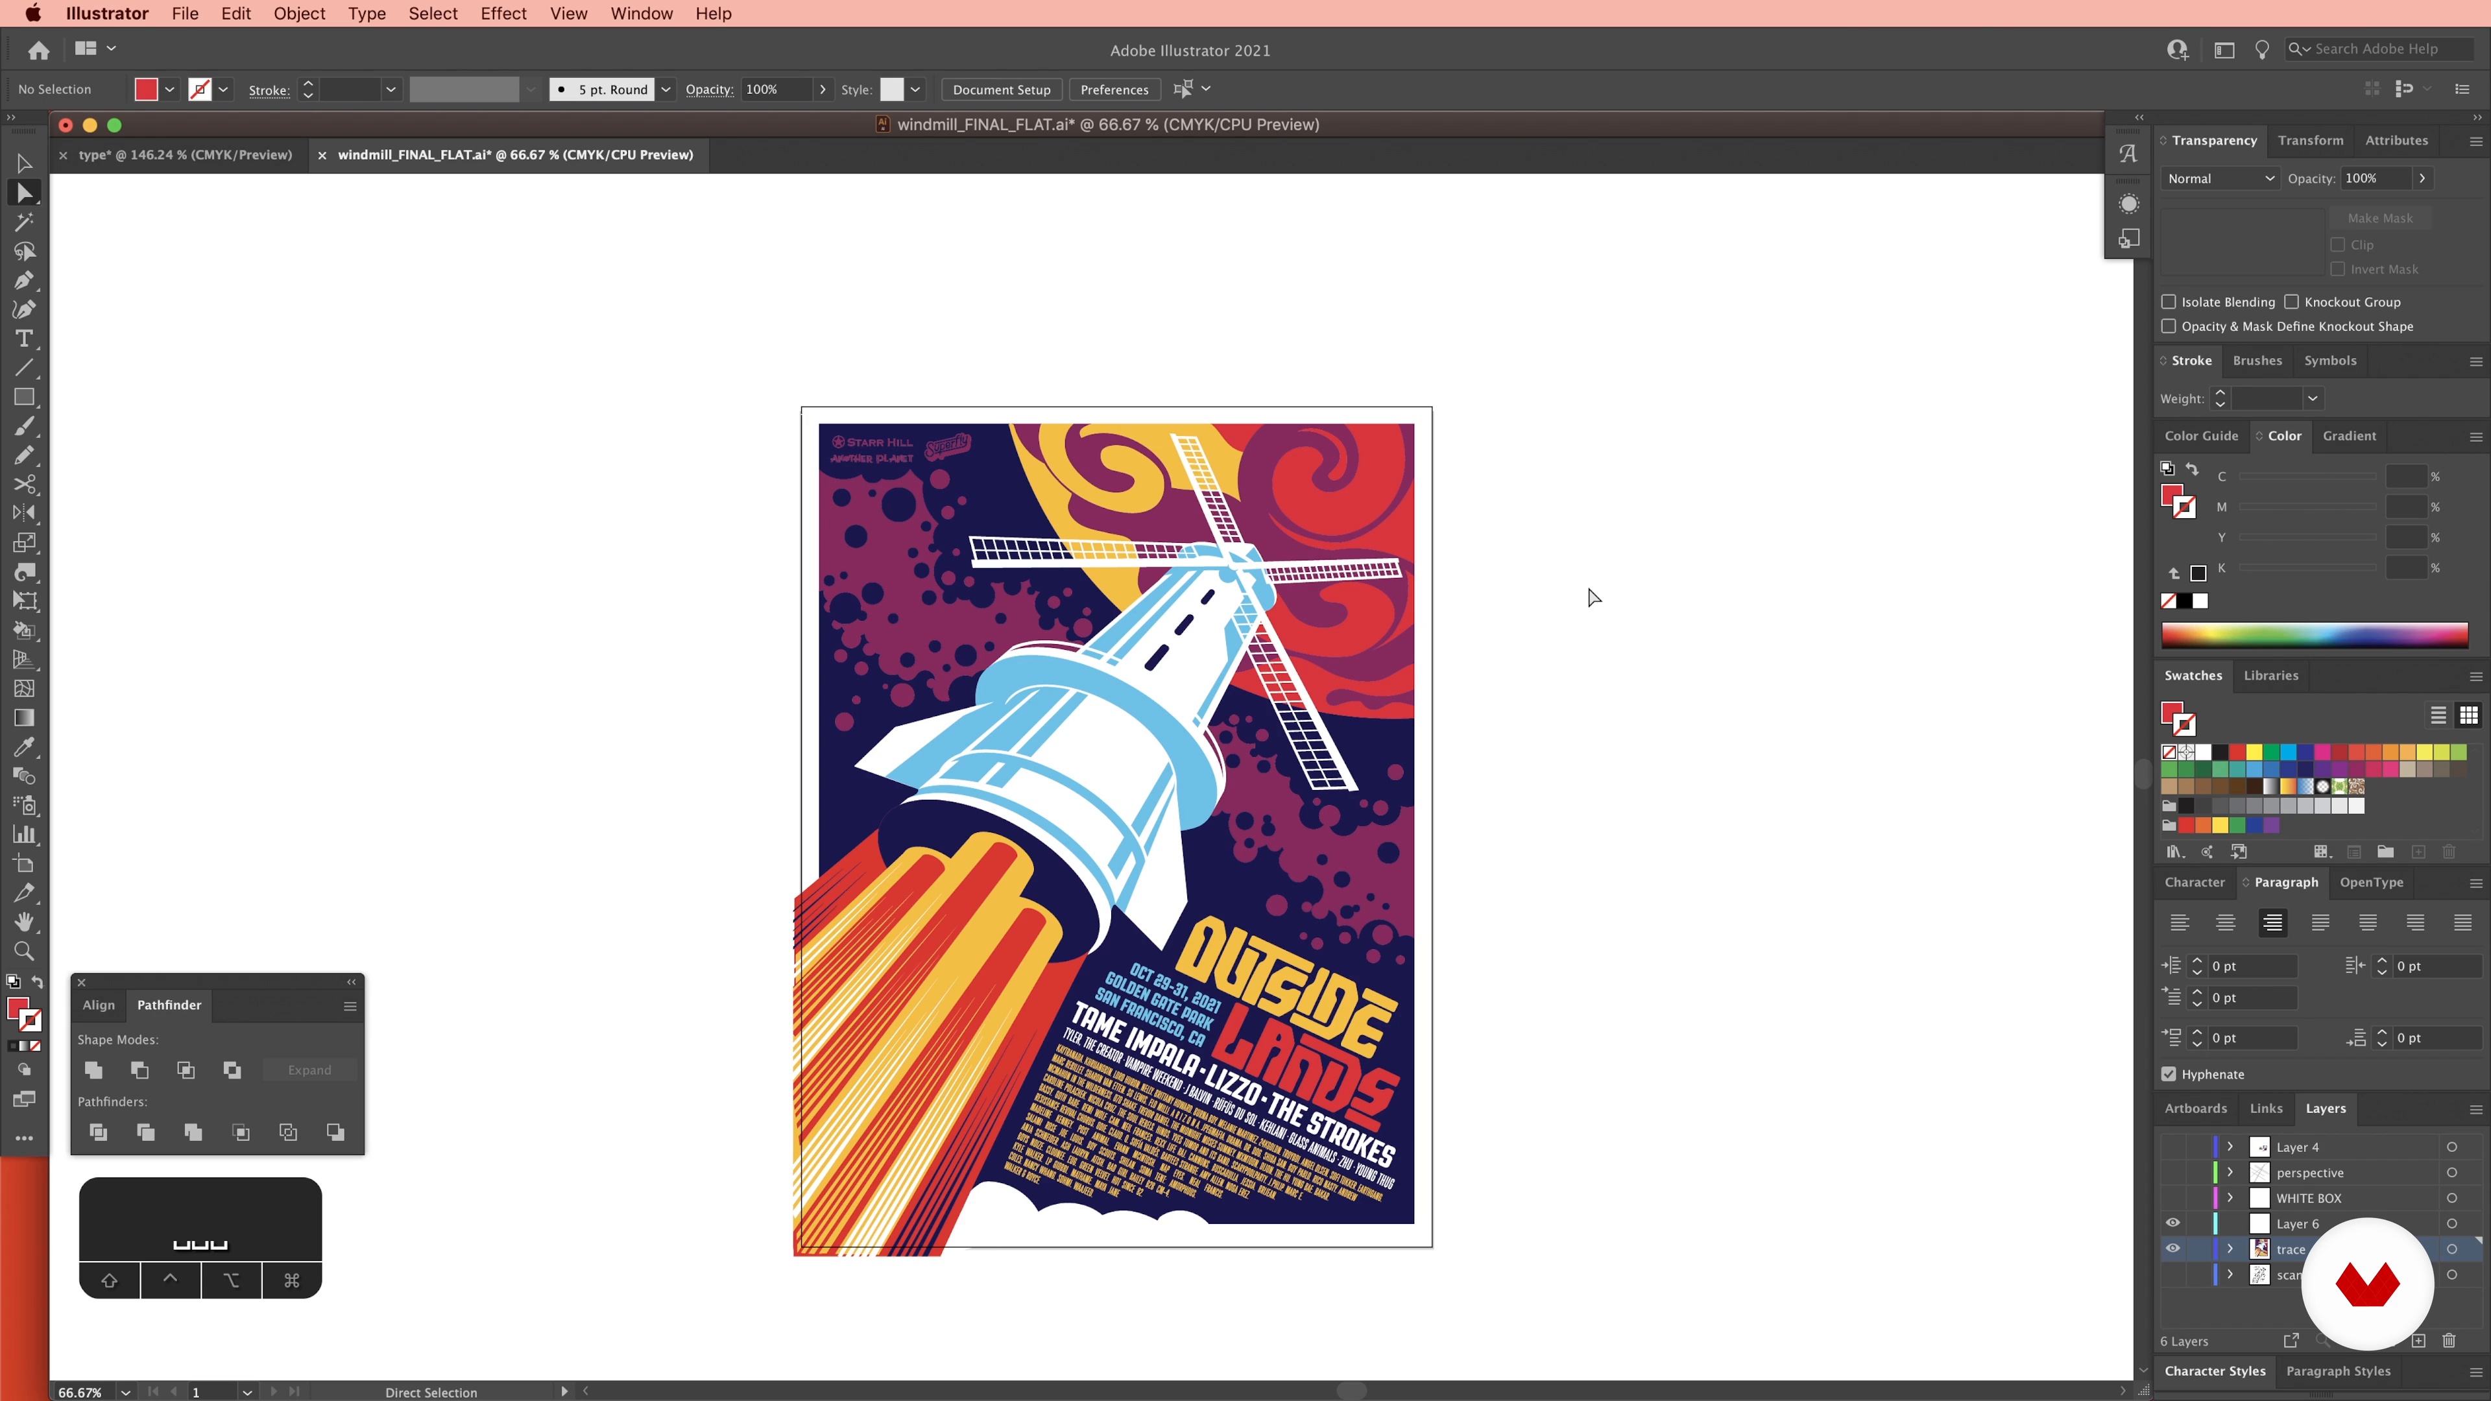
Task: Enable Isolate Blending checkbox
Action: click(2169, 302)
